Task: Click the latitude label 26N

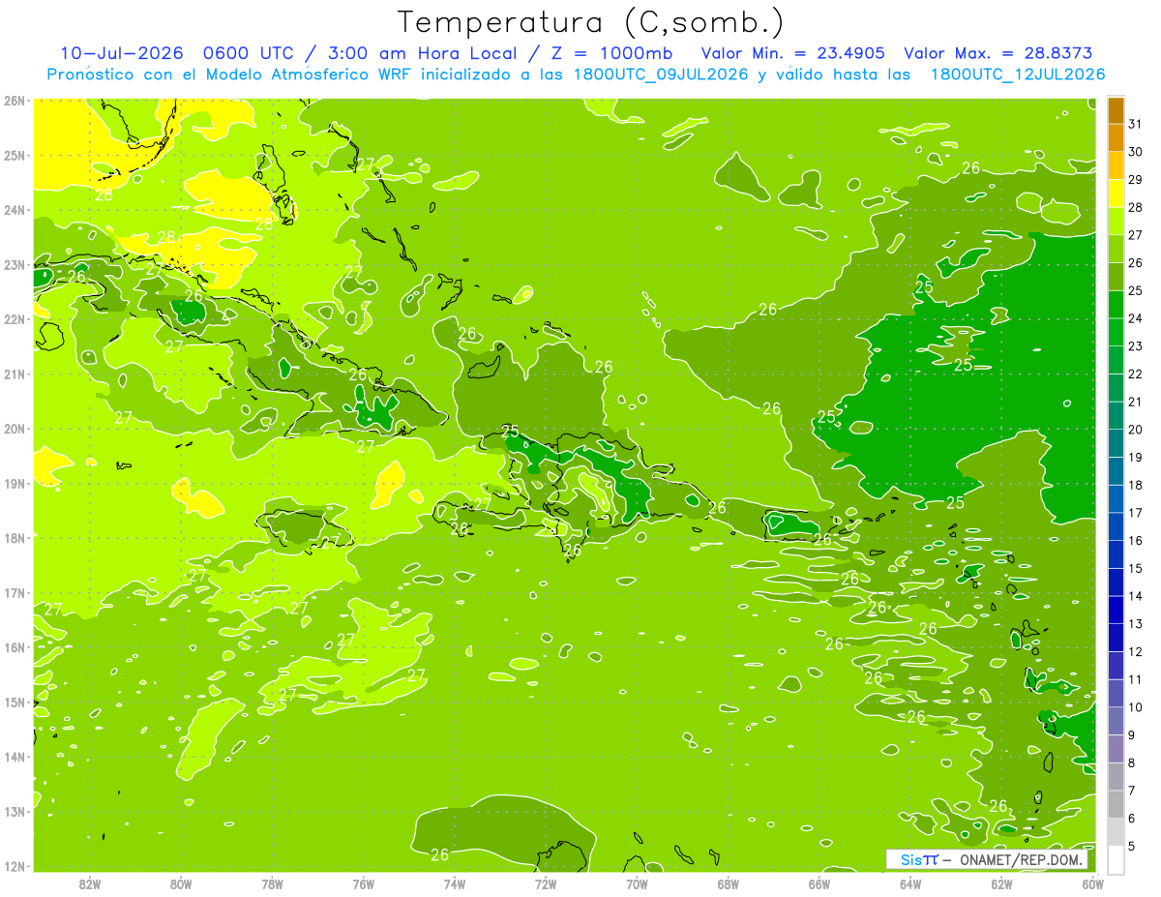Action: click(14, 100)
